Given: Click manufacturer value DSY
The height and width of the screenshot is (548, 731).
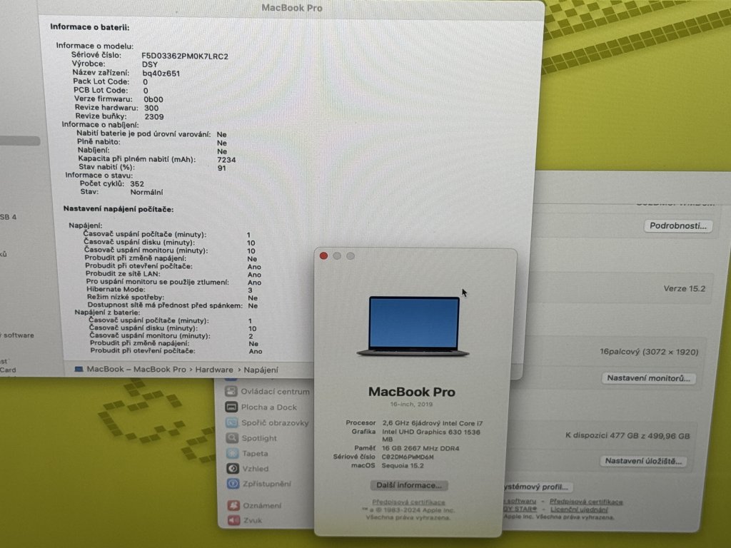Looking at the screenshot, I should click(x=150, y=64).
